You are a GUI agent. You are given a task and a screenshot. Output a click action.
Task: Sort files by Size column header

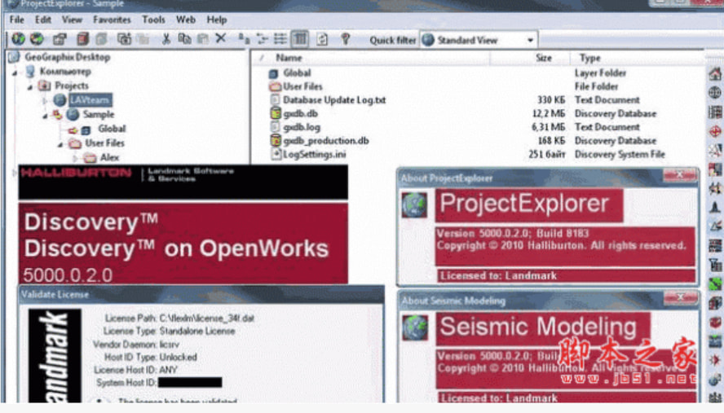(543, 58)
